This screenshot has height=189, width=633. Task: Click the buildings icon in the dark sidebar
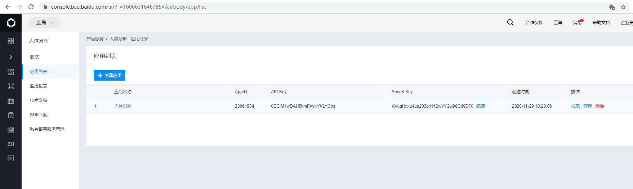tap(11, 101)
